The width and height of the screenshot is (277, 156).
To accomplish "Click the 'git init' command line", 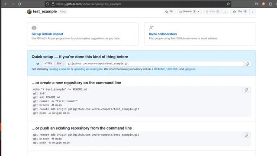I will point(39,94).
